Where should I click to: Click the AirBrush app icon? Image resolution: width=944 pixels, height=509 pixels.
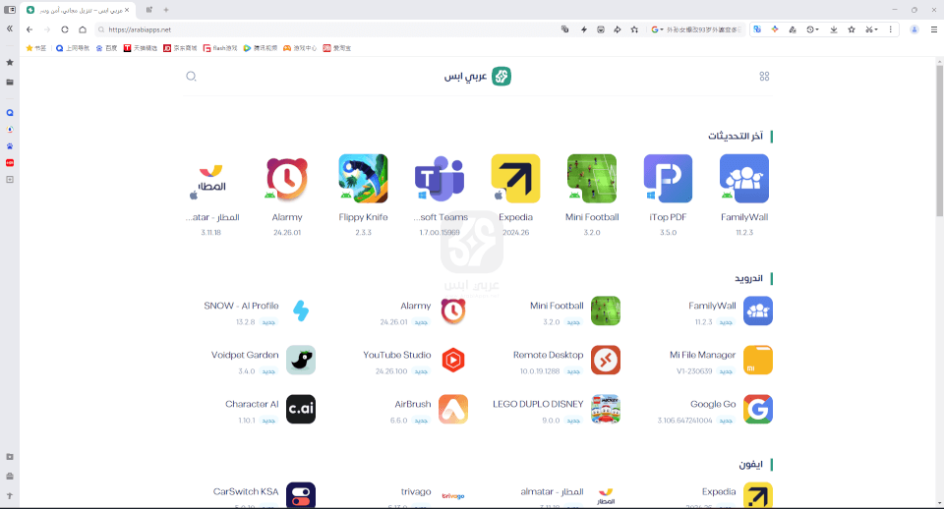click(x=453, y=409)
